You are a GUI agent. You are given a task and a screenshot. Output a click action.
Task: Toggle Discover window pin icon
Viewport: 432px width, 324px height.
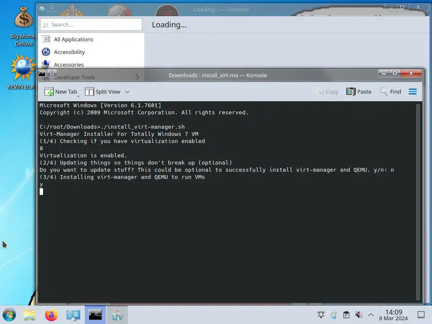pos(52,8)
